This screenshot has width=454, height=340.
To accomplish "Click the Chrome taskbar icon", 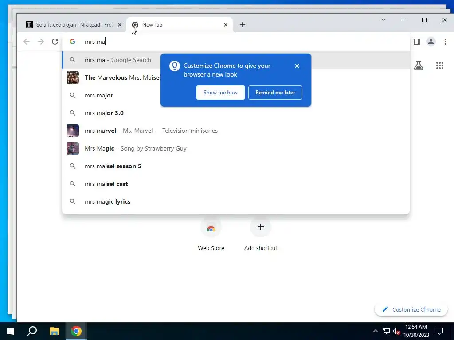I will (x=76, y=331).
